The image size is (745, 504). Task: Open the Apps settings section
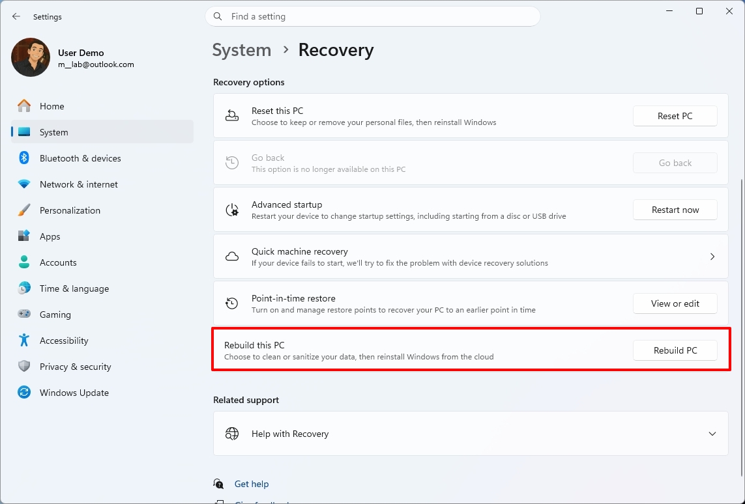(102, 236)
